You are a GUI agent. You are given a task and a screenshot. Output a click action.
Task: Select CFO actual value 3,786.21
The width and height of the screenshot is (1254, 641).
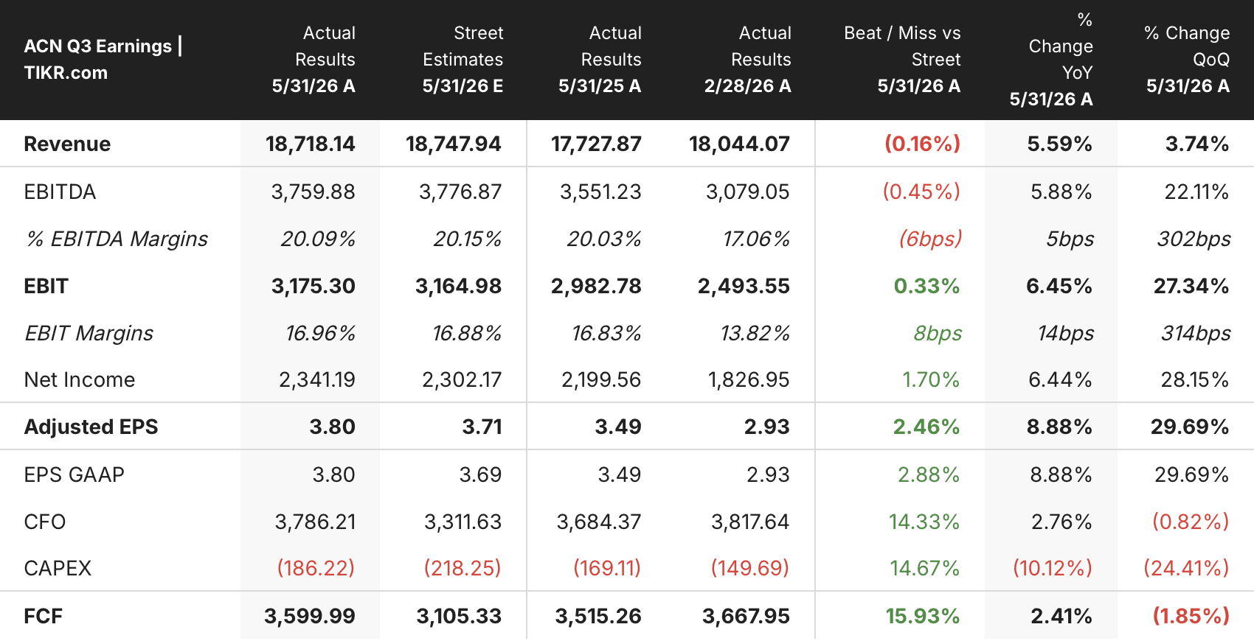point(315,522)
